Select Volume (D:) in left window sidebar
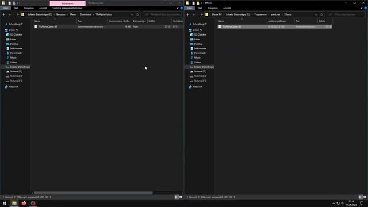This screenshot has width=368, height=207. pos(16,71)
